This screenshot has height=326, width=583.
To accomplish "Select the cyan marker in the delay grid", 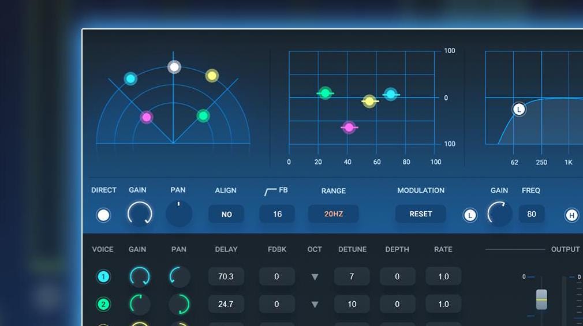I will point(391,95).
